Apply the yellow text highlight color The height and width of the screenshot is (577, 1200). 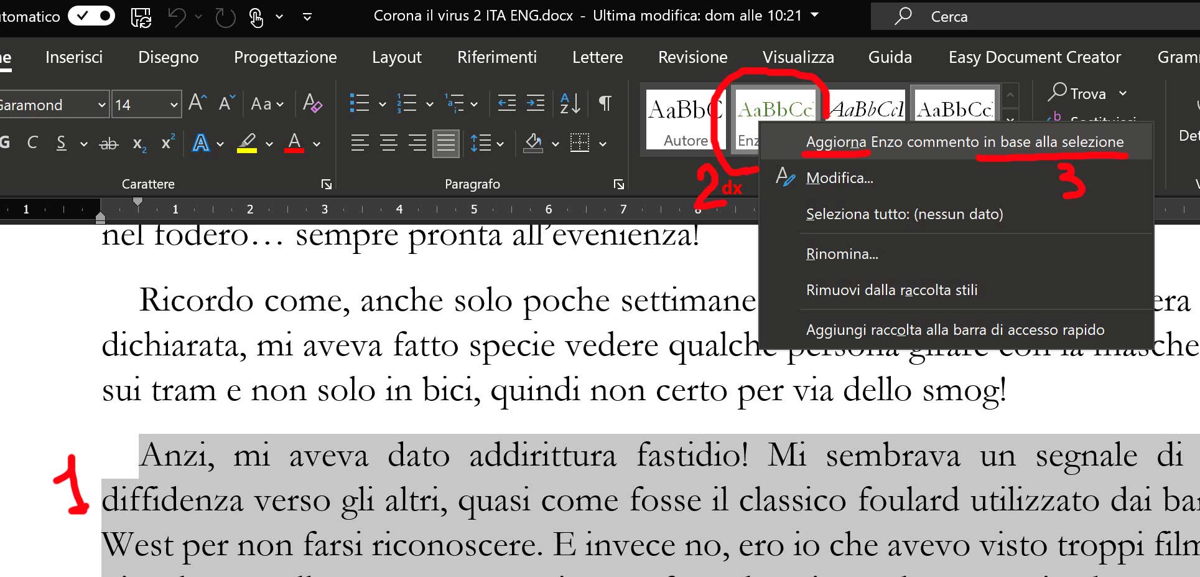[x=247, y=144]
